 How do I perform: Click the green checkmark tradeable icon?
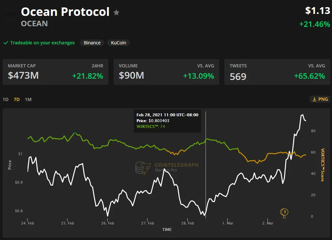[6, 43]
